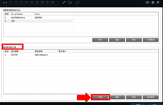163x105 pixels.
Task: Click the 新增 button under group list
Action: tap(100, 40)
